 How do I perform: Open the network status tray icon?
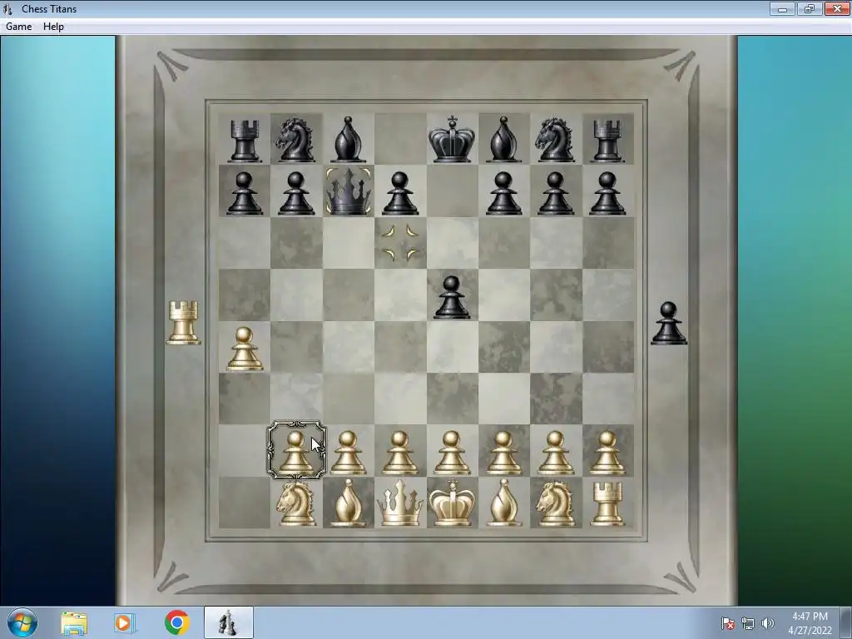pyautogui.click(x=748, y=623)
